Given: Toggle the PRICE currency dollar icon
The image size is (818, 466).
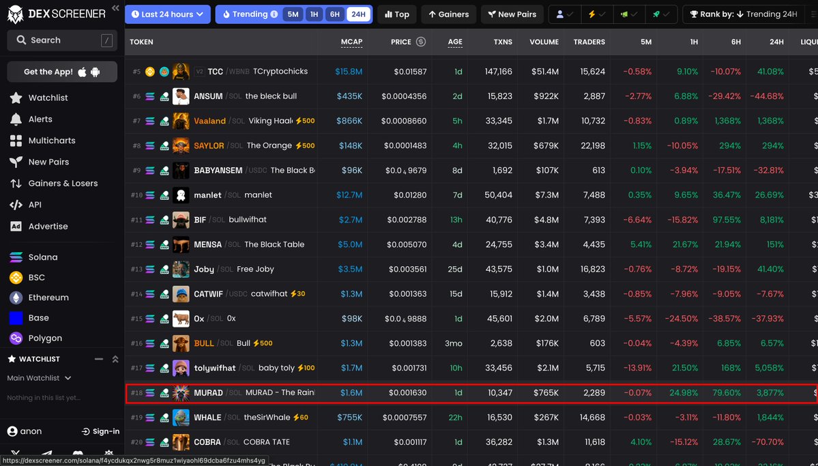Looking at the screenshot, I should [420, 42].
